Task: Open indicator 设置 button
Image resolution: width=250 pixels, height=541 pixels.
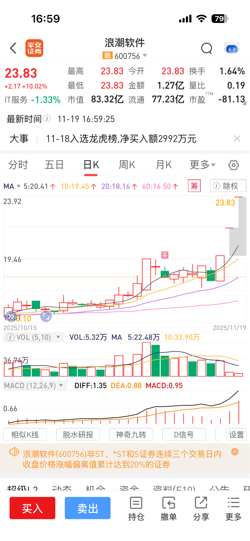Action: pos(236,434)
